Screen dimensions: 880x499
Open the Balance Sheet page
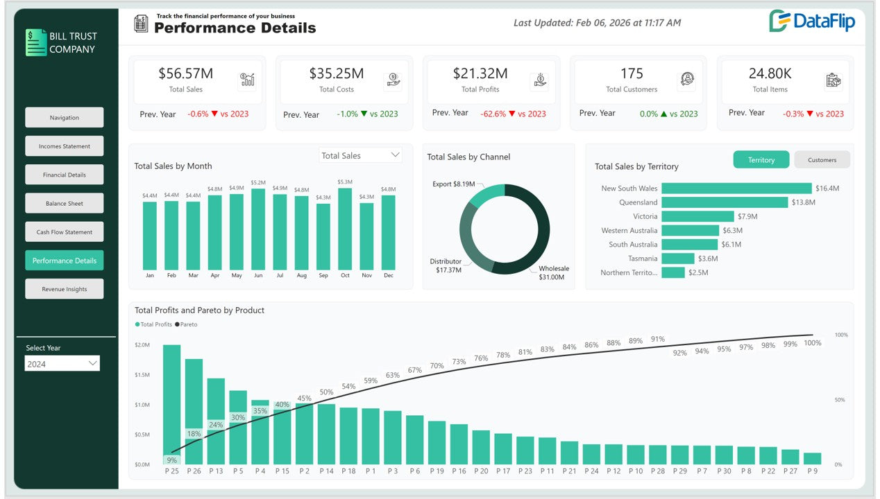tap(64, 204)
